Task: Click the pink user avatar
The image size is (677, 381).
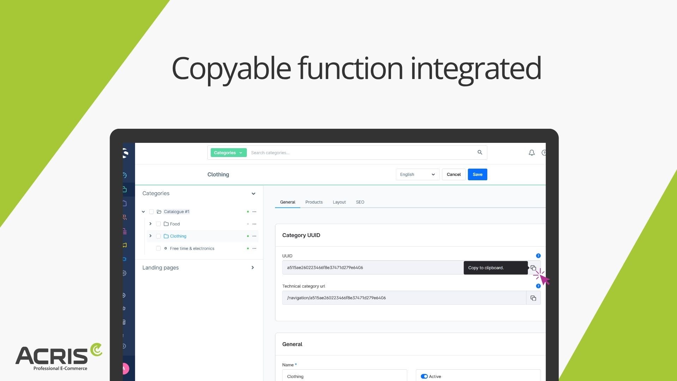Action: 126,369
